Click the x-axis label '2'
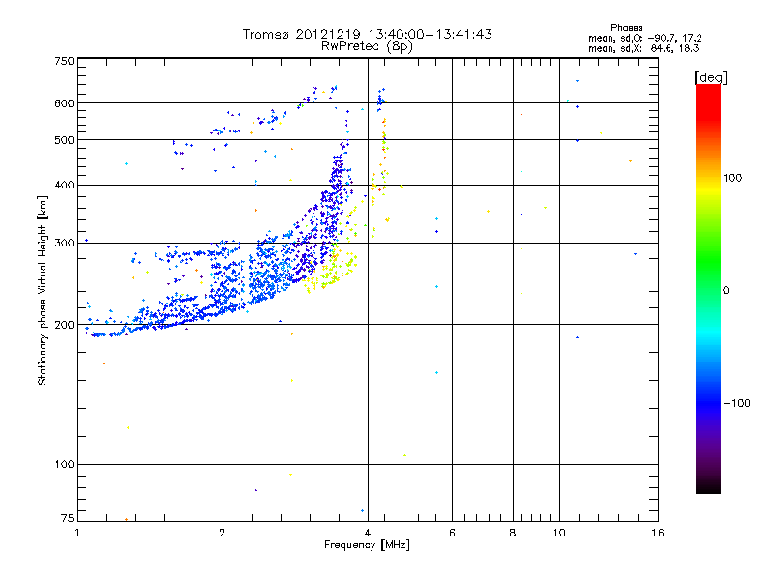Image resolution: width=774 pixels, height=580 pixels. [x=223, y=533]
